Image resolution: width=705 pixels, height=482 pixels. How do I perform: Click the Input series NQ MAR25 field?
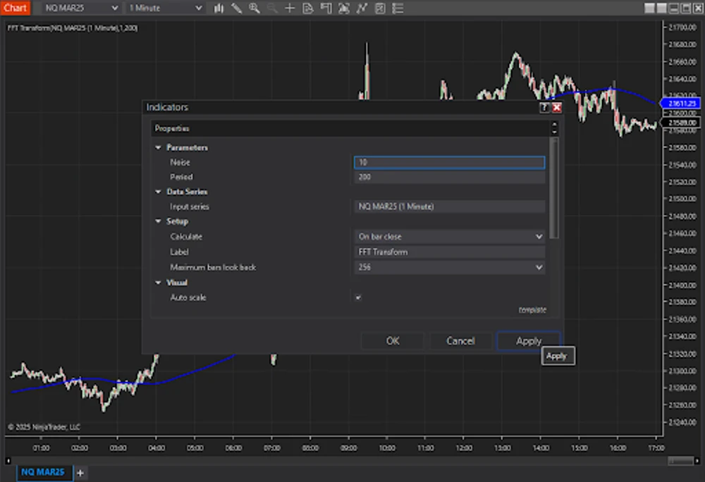(450, 206)
